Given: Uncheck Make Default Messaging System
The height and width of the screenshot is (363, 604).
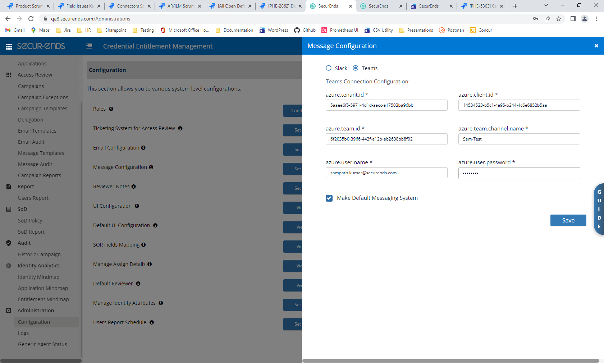Looking at the screenshot, I should click(329, 198).
